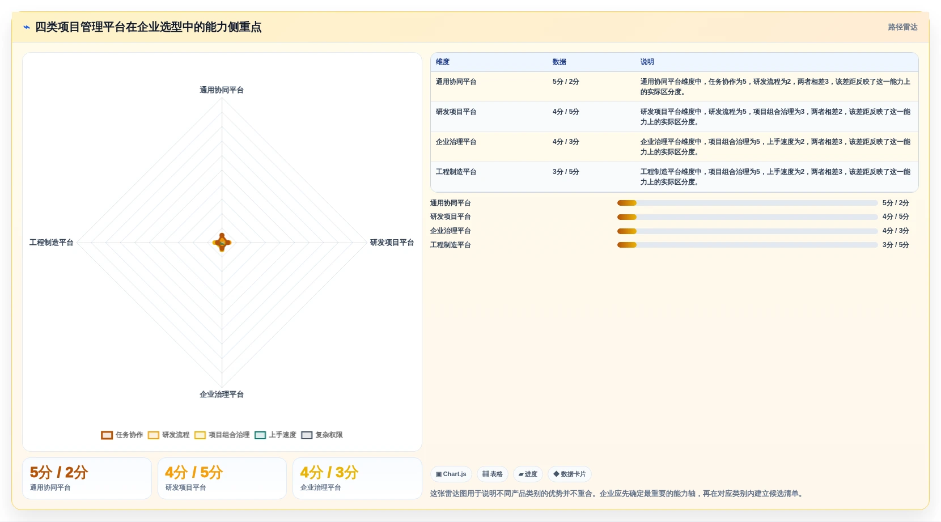Toggle 上手速度 legend swatch
The width and height of the screenshot is (941, 522).
coord(260,435)
